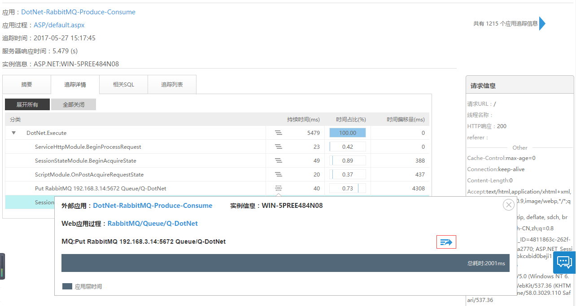The height and width of the screenshot is (306, 576).
Task: Open external app DotNet-RabbitMQ-Produce-Consume link in popup
Action: [153, 206]
